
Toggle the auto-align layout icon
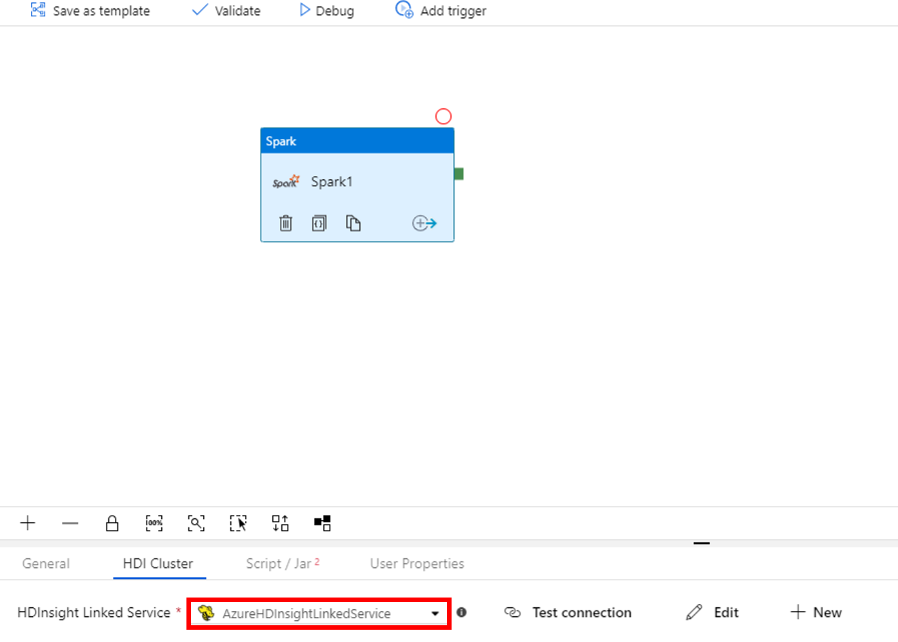coord(281,523)
